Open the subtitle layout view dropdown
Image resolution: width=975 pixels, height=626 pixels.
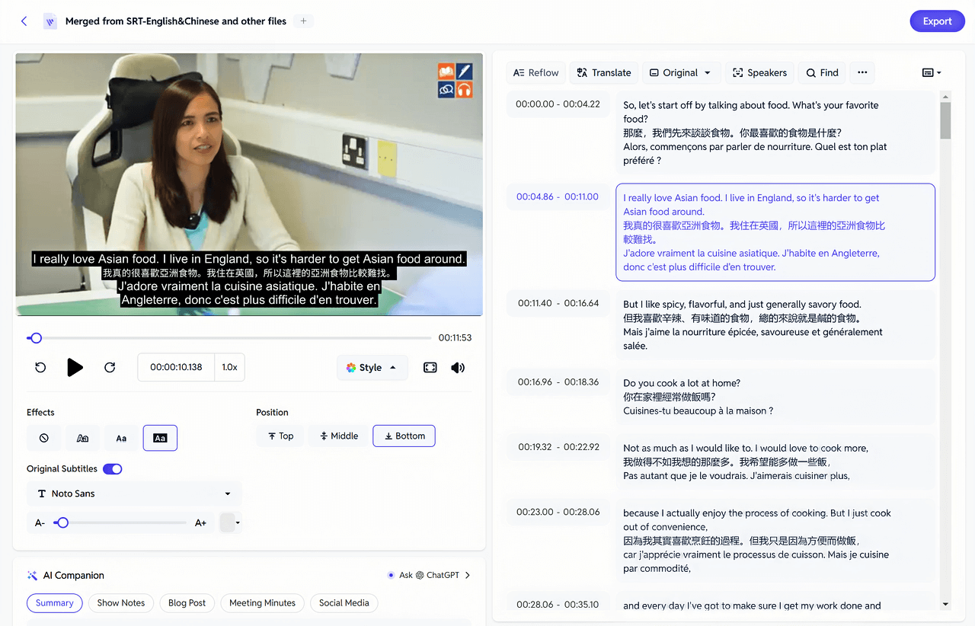pos(932,72)
